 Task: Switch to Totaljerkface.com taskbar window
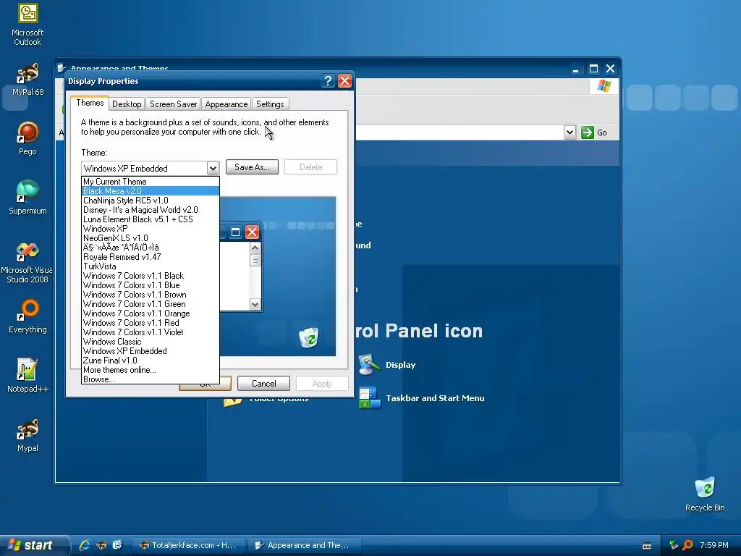coord(188,545)
